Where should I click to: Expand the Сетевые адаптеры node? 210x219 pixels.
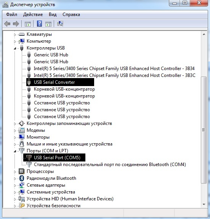point(15,185)
